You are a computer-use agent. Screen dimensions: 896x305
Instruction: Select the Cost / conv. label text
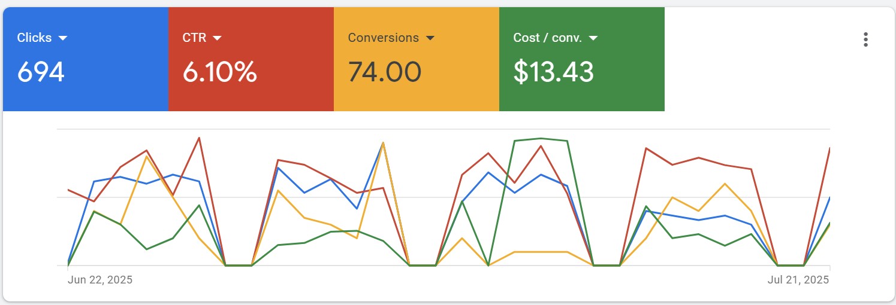[x=547, y=38]
